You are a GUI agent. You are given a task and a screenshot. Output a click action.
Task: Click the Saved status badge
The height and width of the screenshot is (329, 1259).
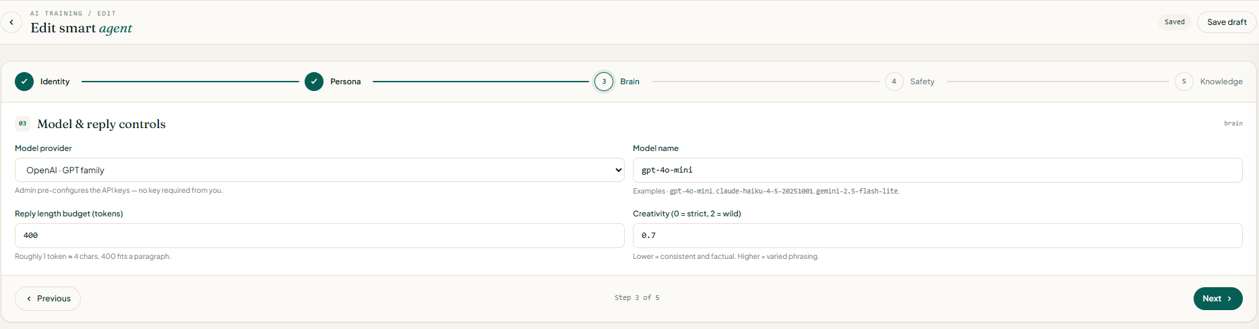1175,22
